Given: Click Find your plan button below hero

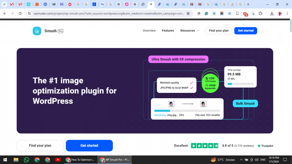Looking at the screenshot, I should [40, 145].
